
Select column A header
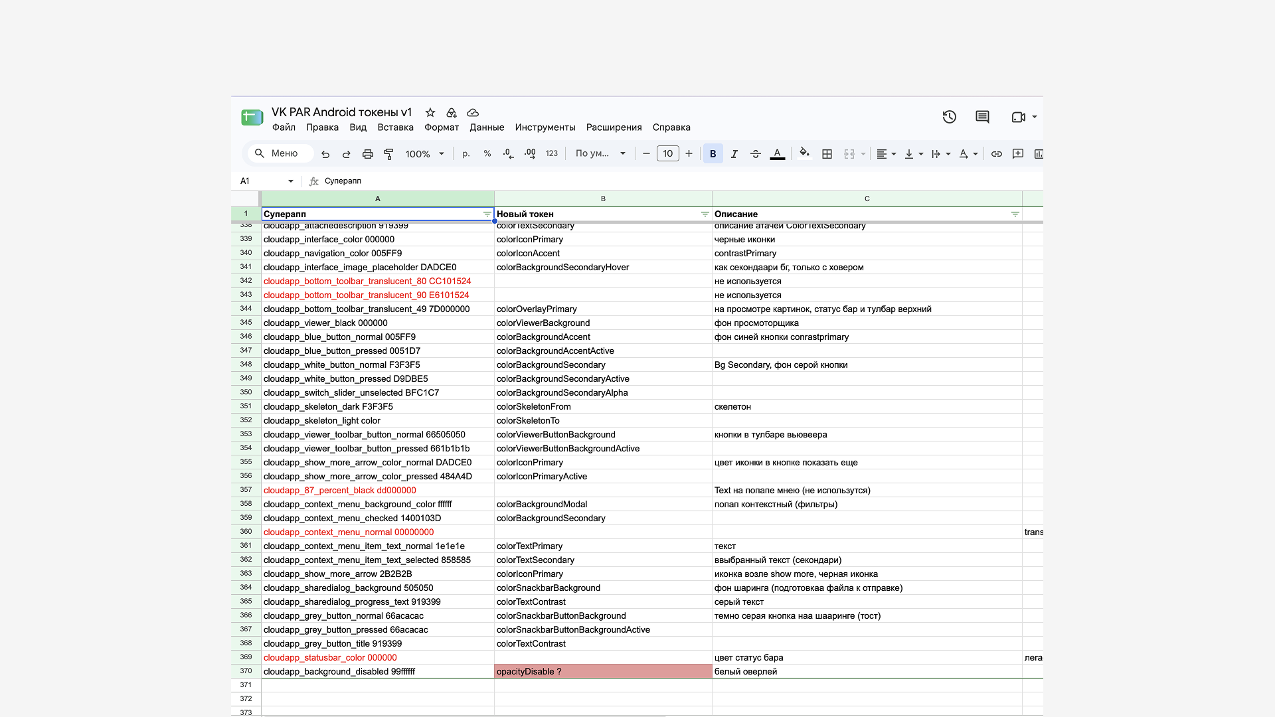[x=378, y=199]
